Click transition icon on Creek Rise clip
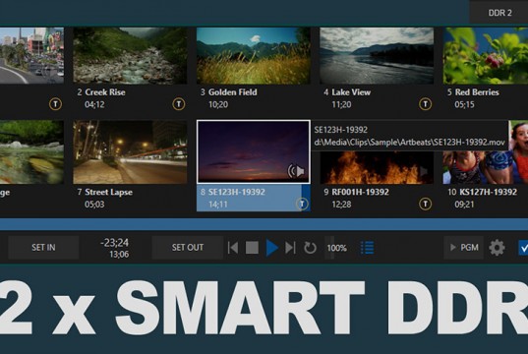 coord(179,104)
